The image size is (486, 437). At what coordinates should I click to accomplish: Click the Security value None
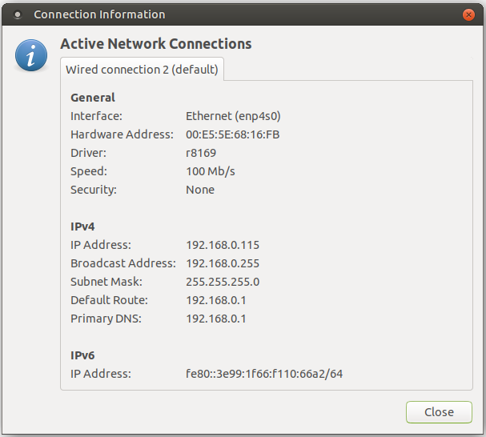(x=200, y=190)
